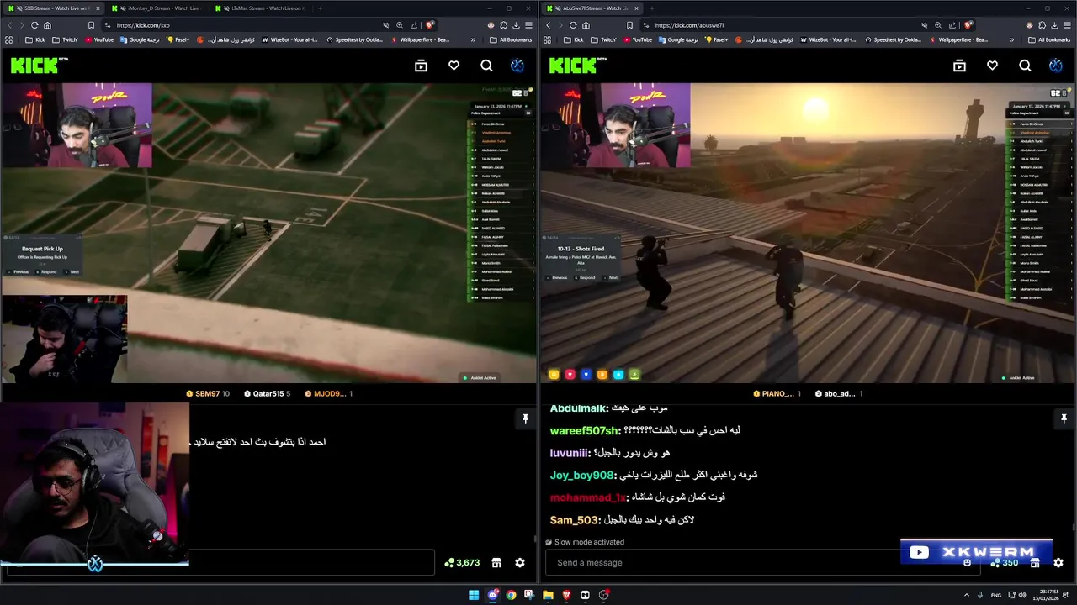Open the main menu in right browser window
Screen dimensions: 1077x605
(x=1067, y=25)
